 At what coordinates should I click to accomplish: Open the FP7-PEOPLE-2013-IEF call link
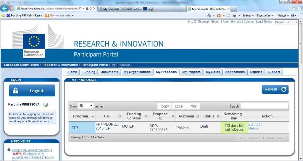coord(107,126)
